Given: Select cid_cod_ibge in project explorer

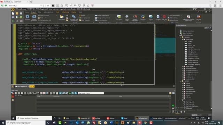Looking at the screenshot, I should pyautogui.click(x=191, y=45).
